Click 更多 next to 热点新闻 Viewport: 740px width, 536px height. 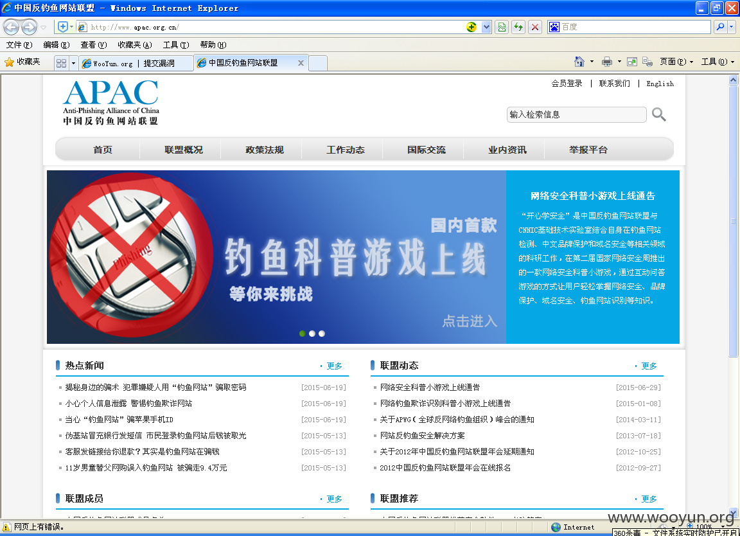(x=334, y=366)
